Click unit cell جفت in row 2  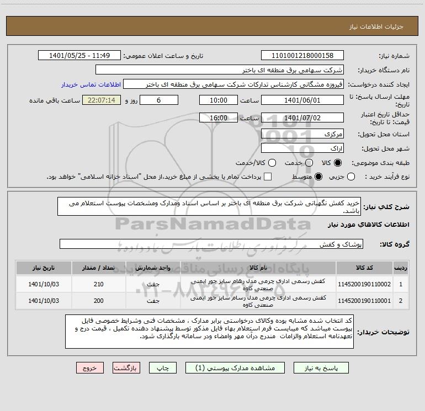(x=153, y=301)
